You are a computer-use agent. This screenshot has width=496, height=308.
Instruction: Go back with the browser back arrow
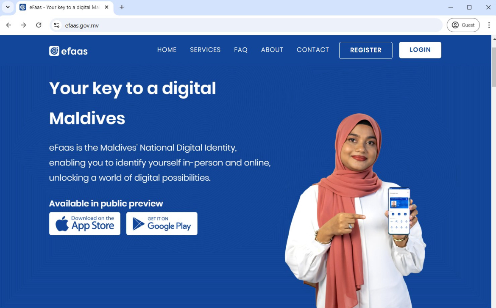click(8, 25)
